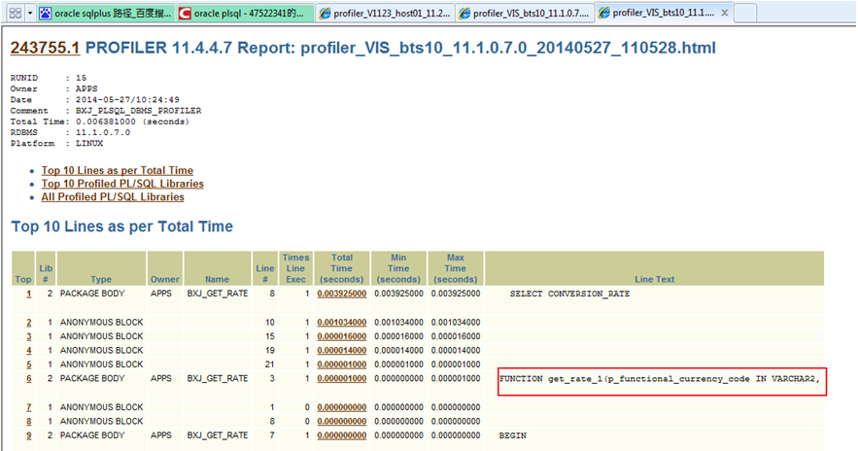Open total time link for Top row 6
858x451 pixels.
(x=342, y=379)
